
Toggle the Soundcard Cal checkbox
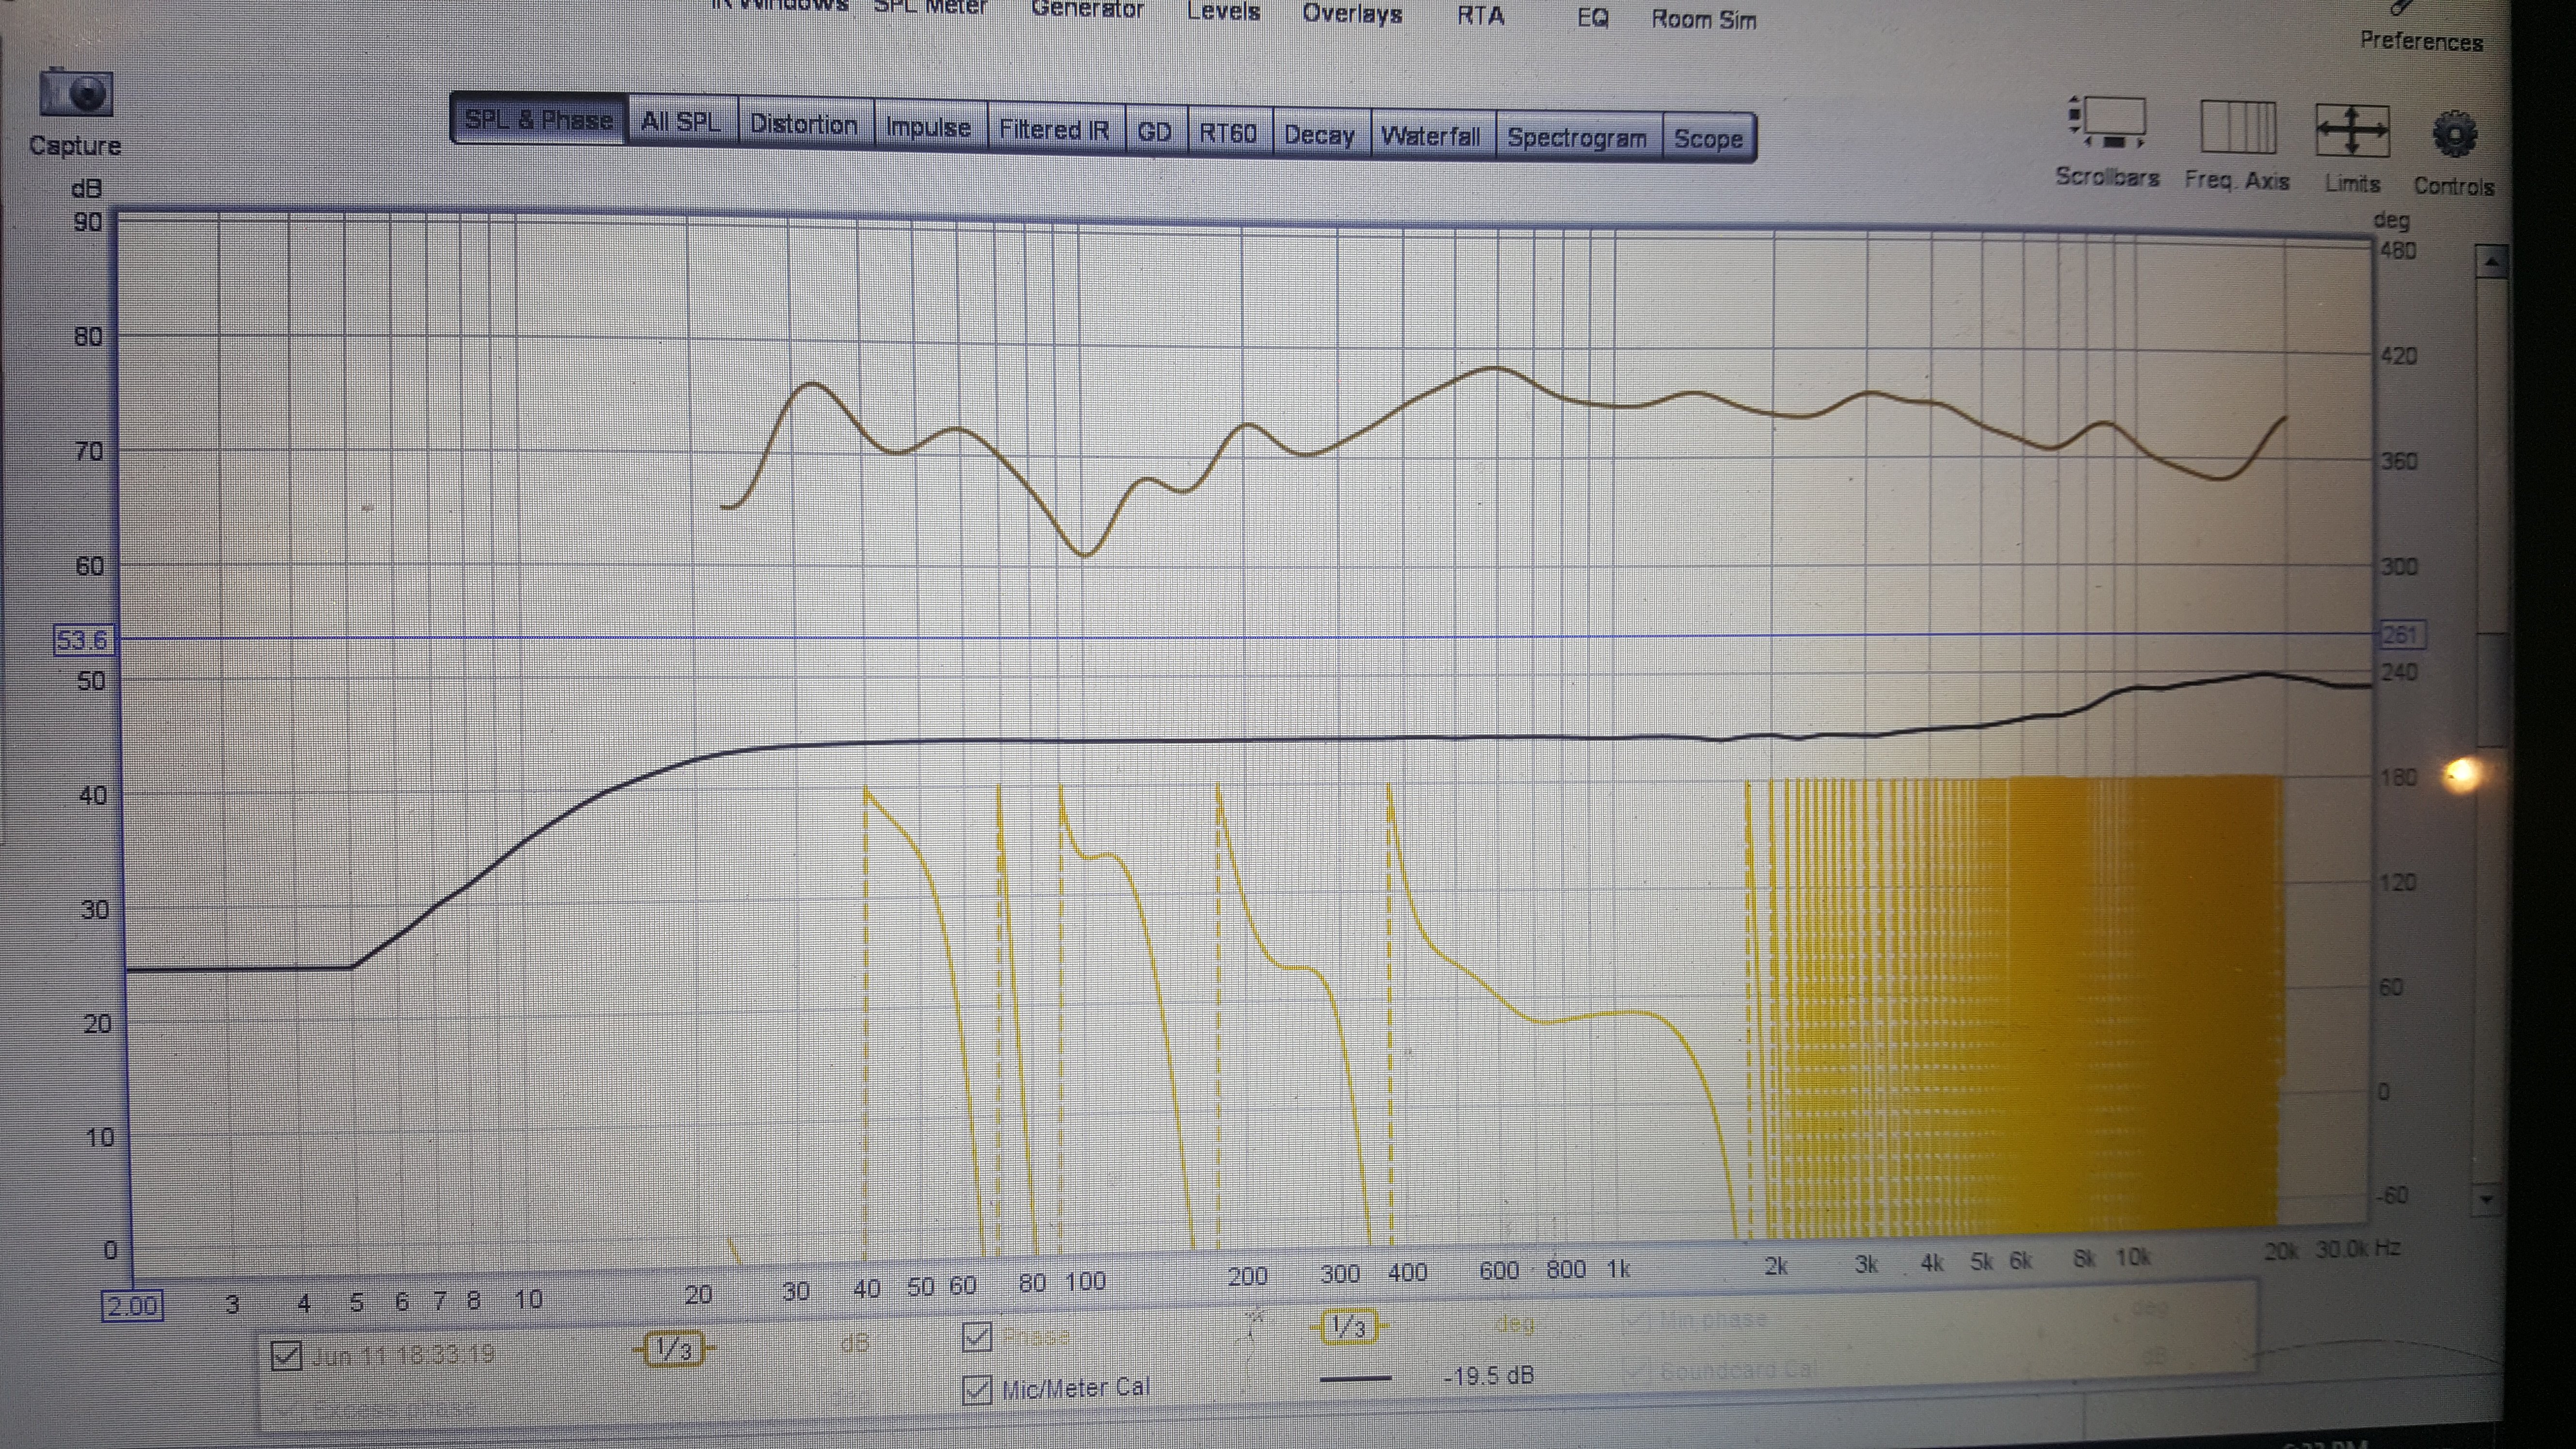click(x=1636, y=1370)
